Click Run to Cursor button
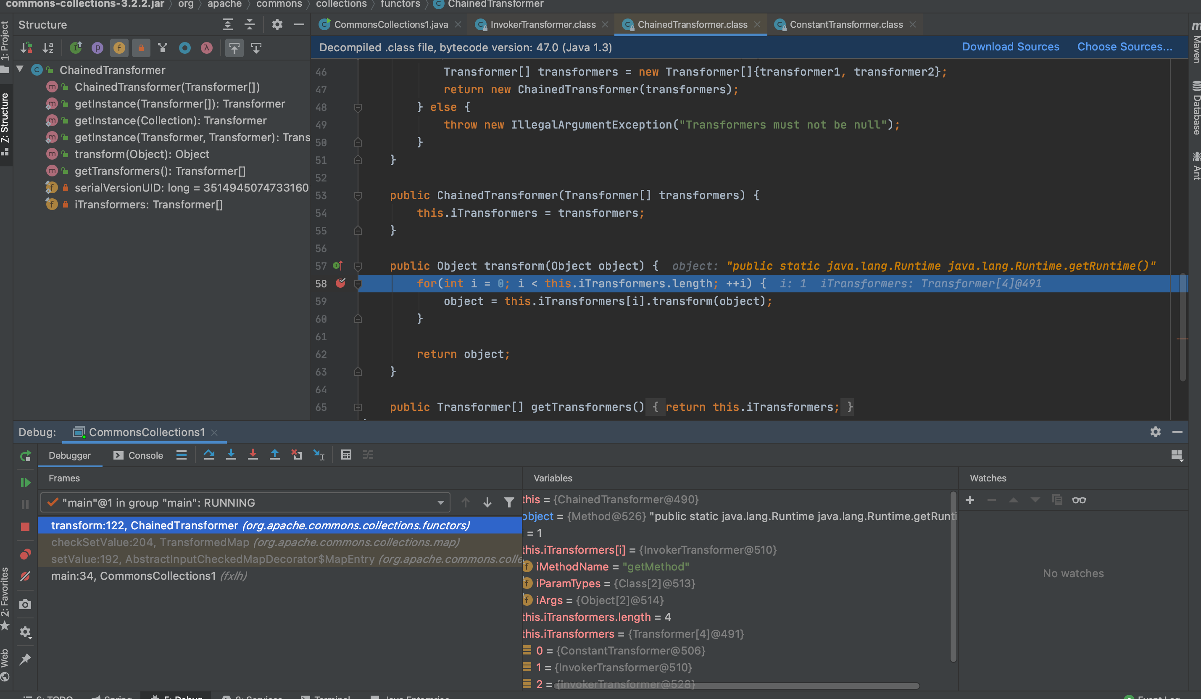The image size is (1201, 699). (x=319, y=455)
